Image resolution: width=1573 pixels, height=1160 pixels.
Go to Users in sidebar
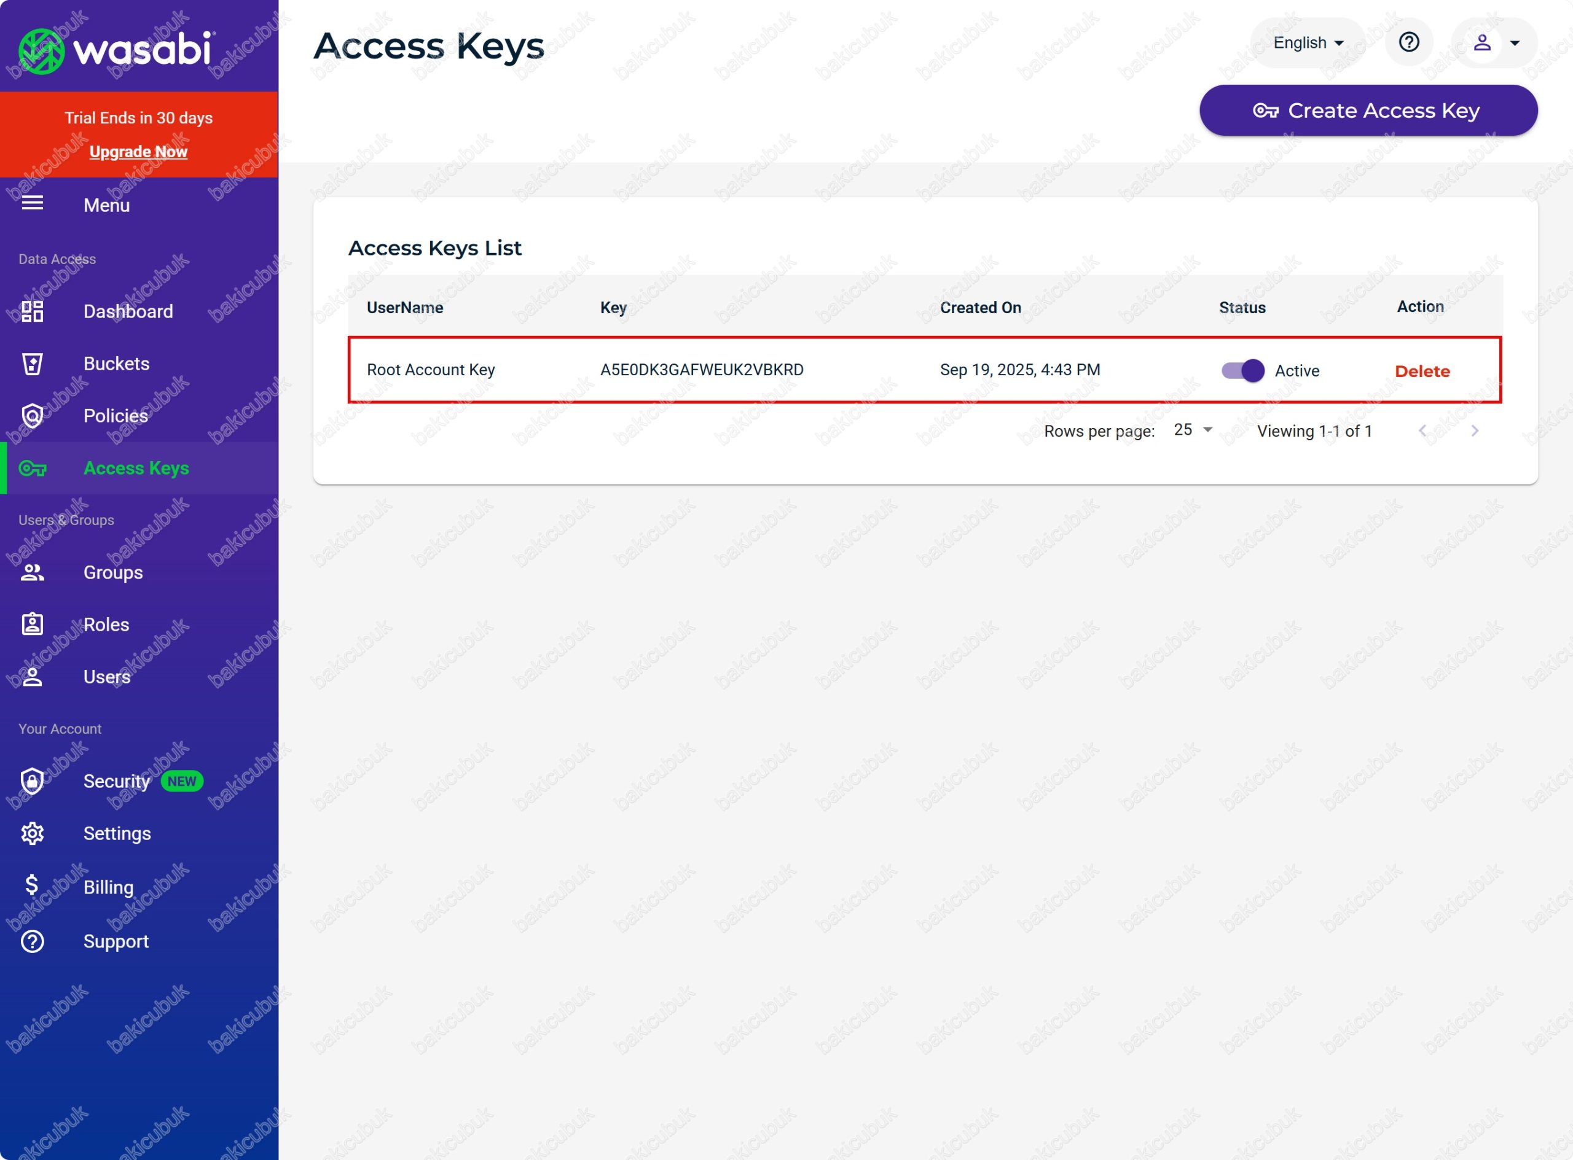(107, 677)
